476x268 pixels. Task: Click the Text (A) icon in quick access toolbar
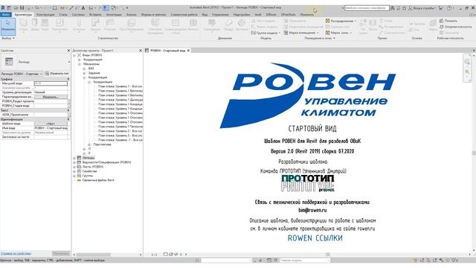83,8
